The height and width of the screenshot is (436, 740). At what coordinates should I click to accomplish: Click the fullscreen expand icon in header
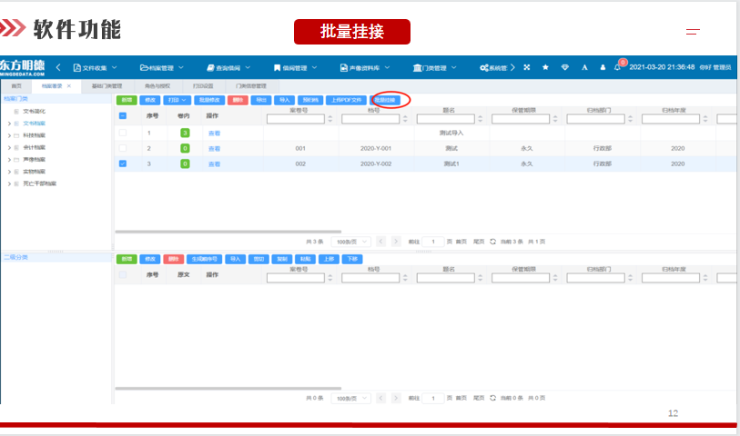[x=527, y=68]
